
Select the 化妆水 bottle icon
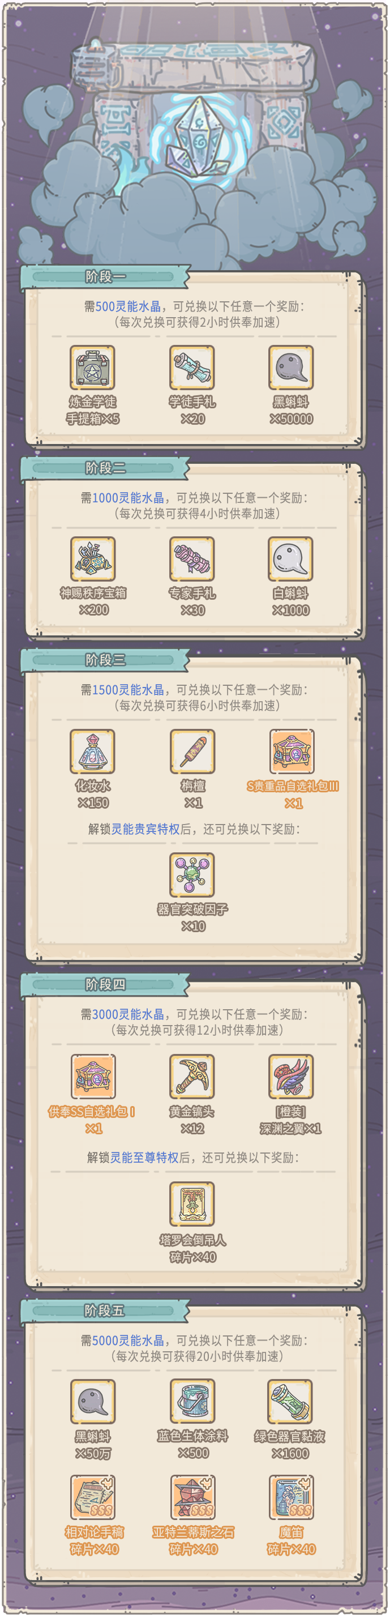92,751
